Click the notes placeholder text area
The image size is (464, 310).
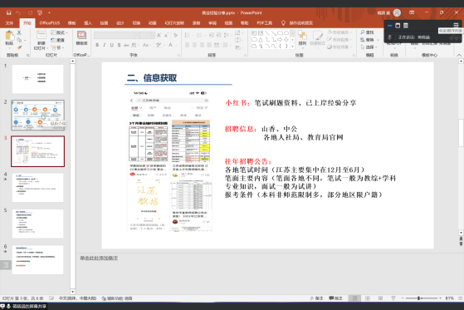[99, 258]
